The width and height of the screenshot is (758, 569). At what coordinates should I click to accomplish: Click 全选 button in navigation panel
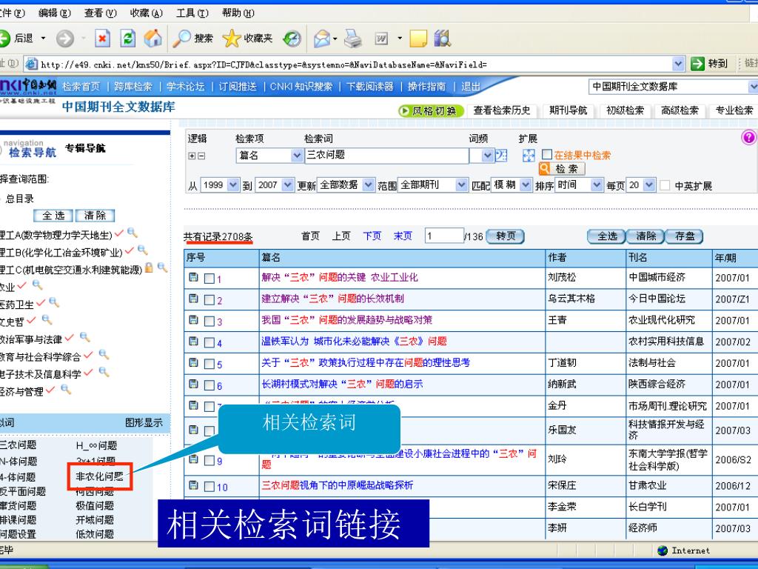(53, 216)
